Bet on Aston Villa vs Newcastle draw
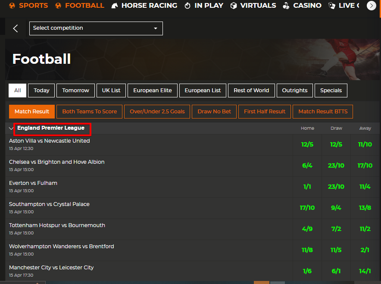 pos(336,144)
